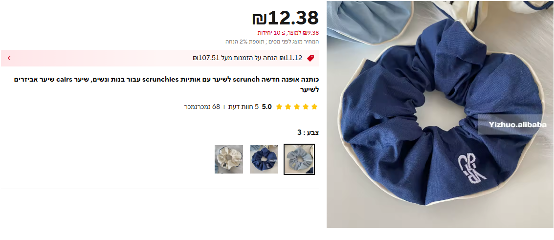
Task: Click the scrunchies product title text
Action: pos(166,85)
